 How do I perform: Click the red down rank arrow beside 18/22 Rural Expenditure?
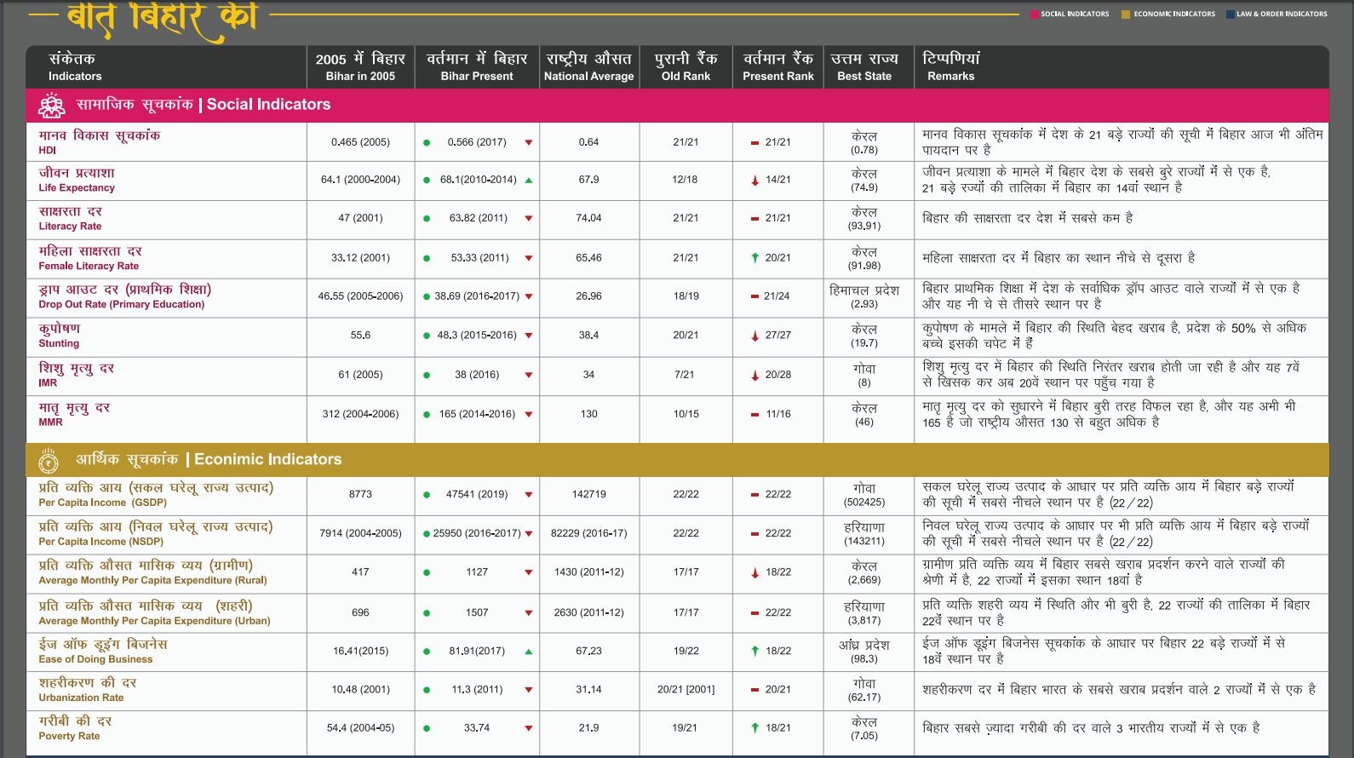coord(754,572)
